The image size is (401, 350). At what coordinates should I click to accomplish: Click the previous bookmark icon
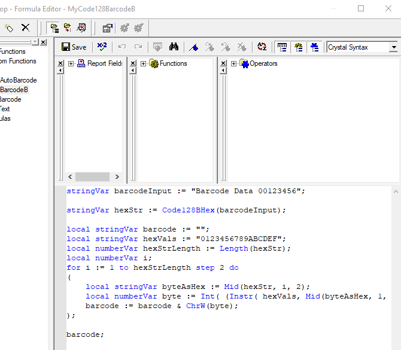[226, 47]
